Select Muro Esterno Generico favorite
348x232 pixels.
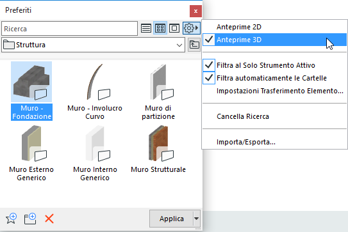click(31, 153)
